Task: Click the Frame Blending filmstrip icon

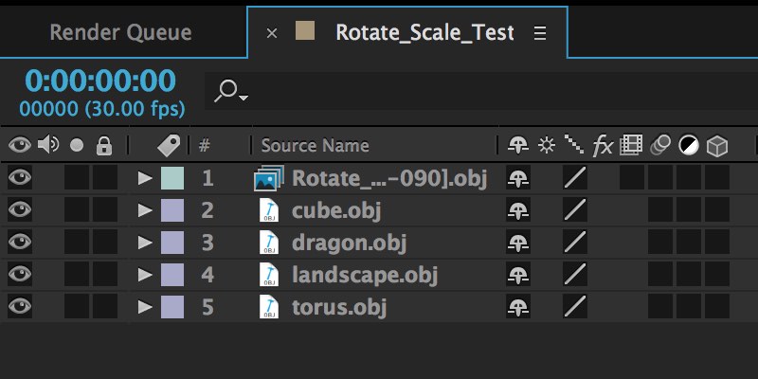Action: [x=632, y=146]
